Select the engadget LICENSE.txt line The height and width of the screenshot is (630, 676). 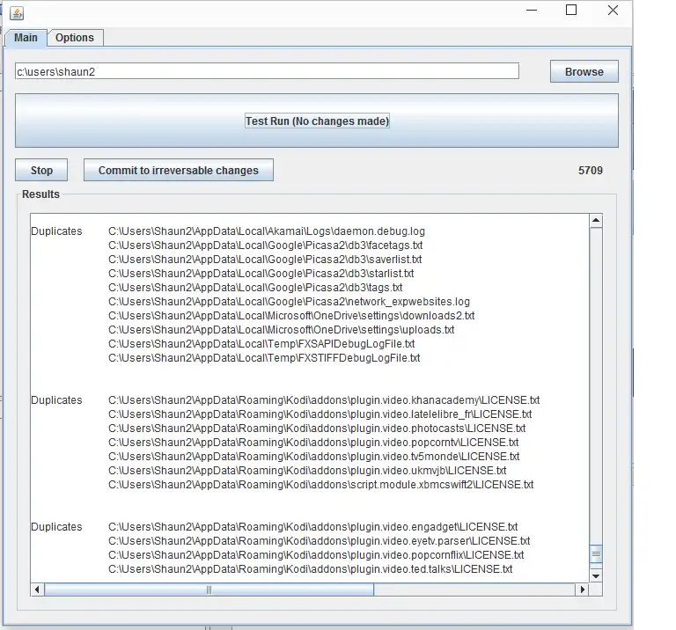[x=313, y=527]
